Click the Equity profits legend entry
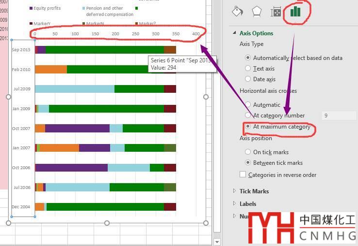The width and height of the screenshot is (358, 246). pyautogui.click(x=45, y=8)
